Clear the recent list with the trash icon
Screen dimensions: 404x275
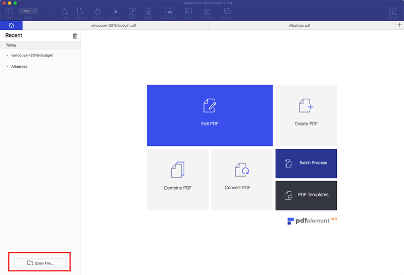(75, 36)
